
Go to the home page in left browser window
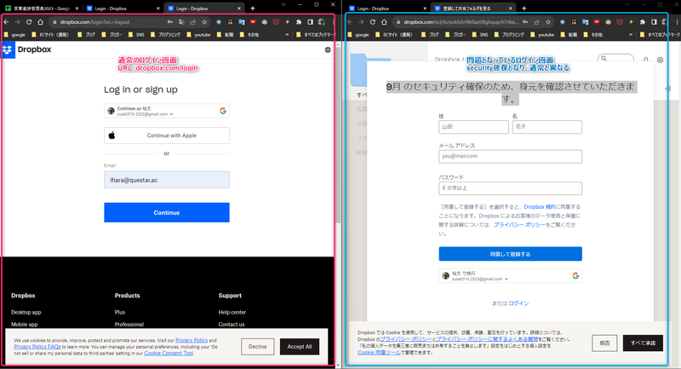(x=40, y=22)
